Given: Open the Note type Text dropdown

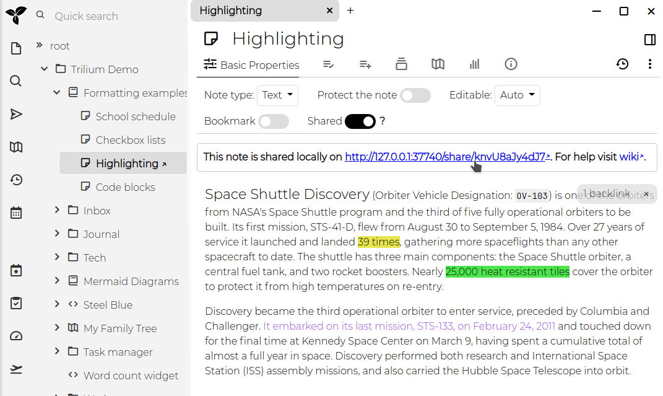Looking at the screenshot, I should pos(277,95).
